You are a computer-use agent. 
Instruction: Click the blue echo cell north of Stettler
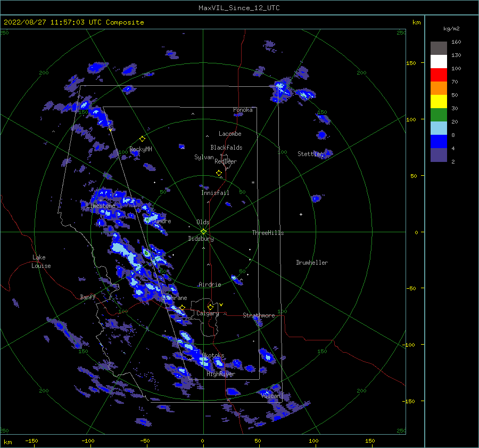[321, 135]
